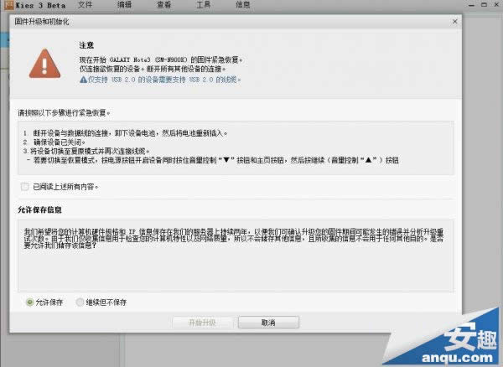The height and width of the screenshot is (367, 503).
Task: Click step 1 断开设备与数据线 text
Action: [126, 132]
